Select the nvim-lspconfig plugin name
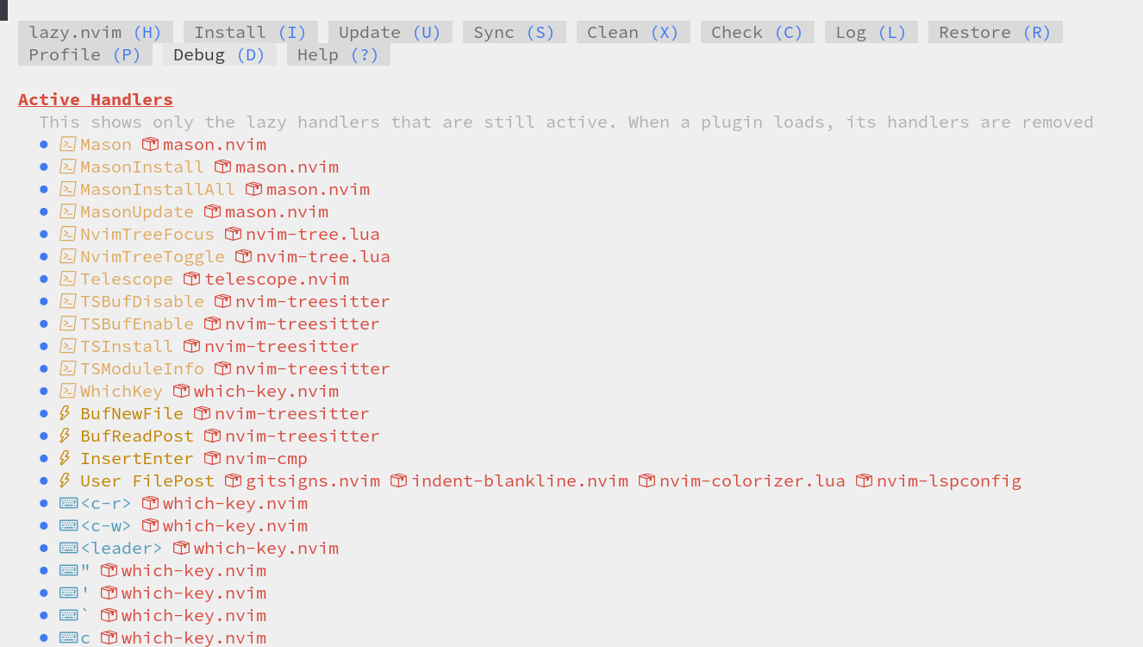1143x647 pixels. click(949, 481)
